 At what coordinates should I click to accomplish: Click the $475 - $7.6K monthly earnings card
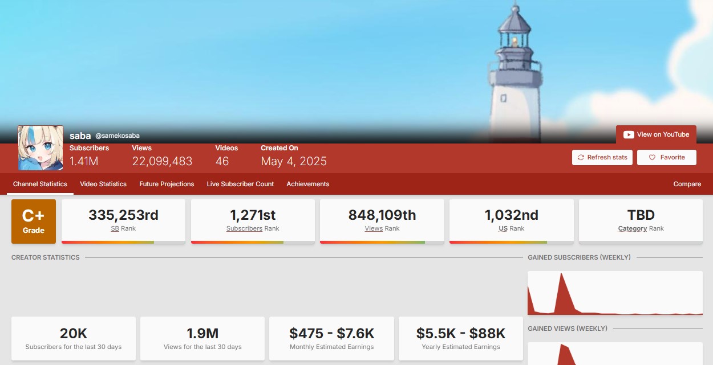click(x=331, y=338)
